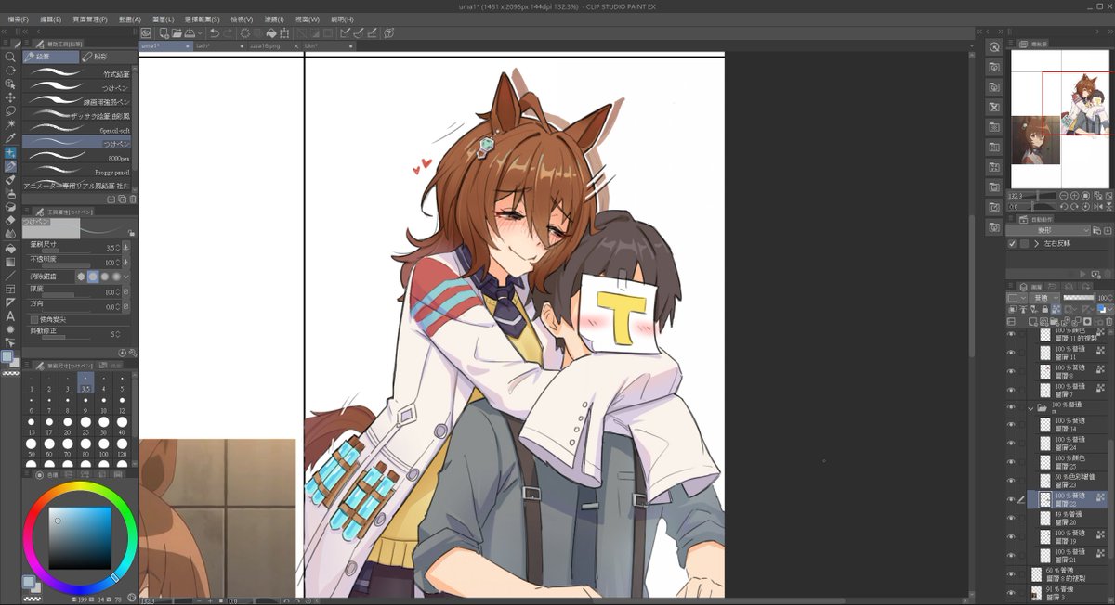Open dropdown arrow beside save icon

[x=202, y=33]
